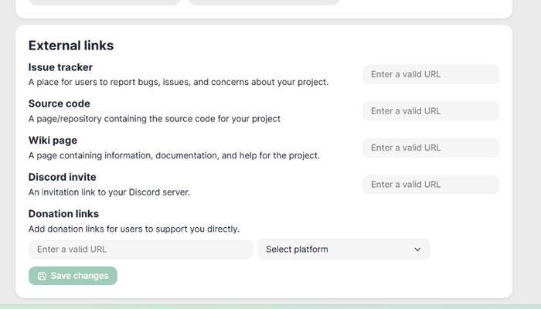
Task: Click the Discord invite label
Action: tap(63, 177)
